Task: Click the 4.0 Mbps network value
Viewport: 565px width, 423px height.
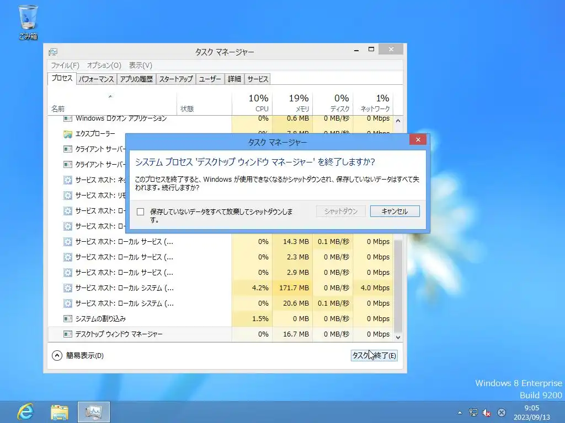Action: [x=375, y=288]
